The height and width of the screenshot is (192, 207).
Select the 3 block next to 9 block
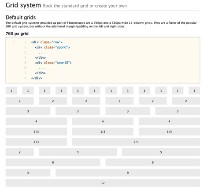tap(28, 173)
